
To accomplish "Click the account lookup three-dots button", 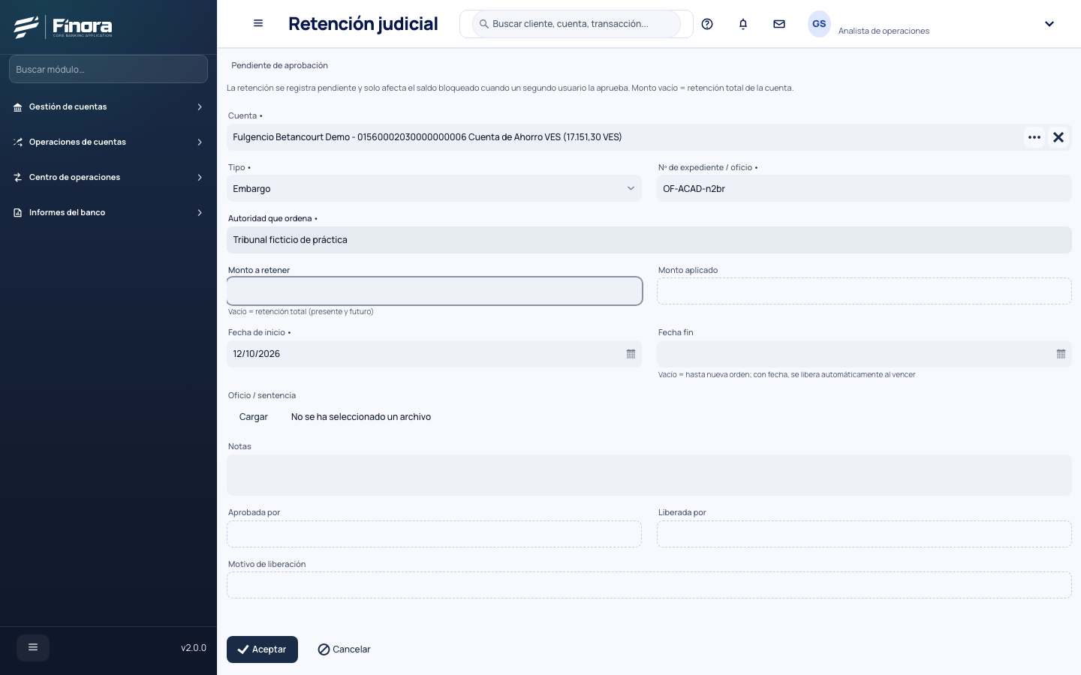I will tap(1034, 137).
